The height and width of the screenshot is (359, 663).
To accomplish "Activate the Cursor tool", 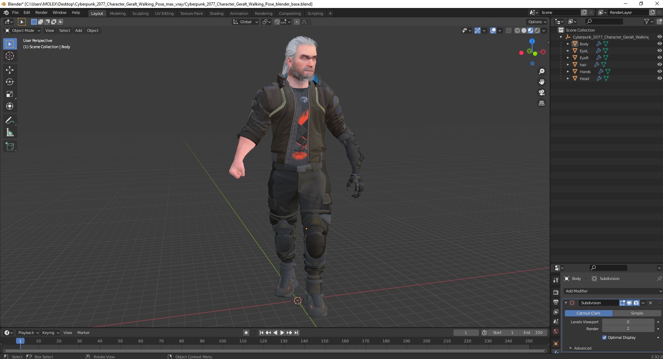I will 10,56.
